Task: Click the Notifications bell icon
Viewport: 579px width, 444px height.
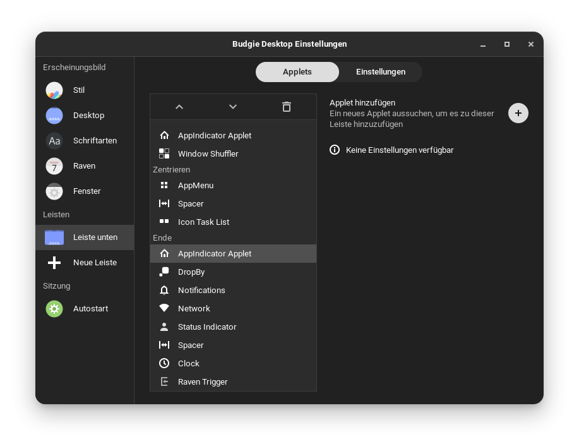Action: pyautogui.click(x=164, y=291)
